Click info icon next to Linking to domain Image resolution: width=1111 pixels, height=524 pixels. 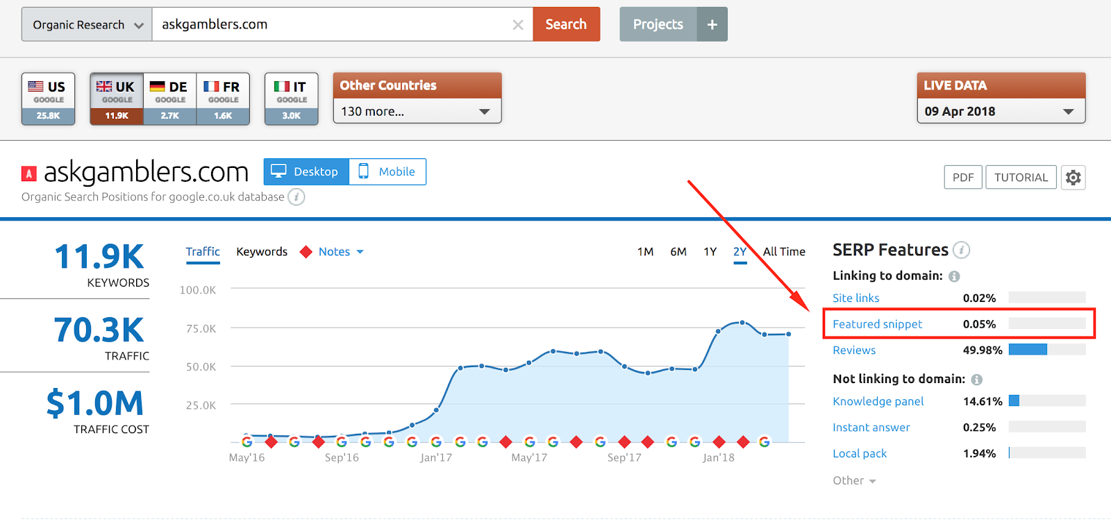(x=954, y=276)
